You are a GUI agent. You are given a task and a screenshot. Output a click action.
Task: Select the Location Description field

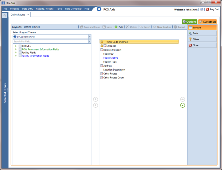[139, 69]
